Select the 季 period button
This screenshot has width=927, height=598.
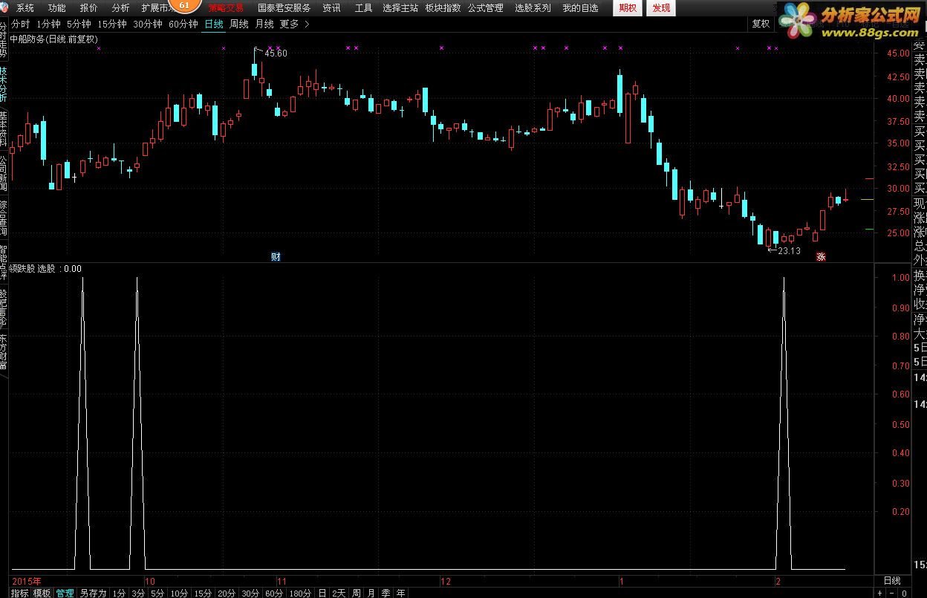[x=386, y=593]
